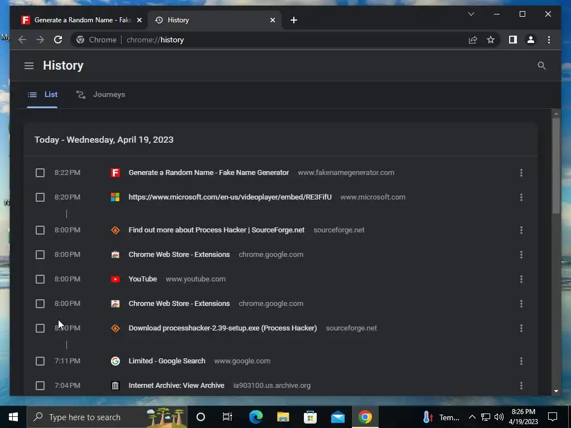
Task: Switch to the Journeys tab
Action: click(x=100, y=95)
